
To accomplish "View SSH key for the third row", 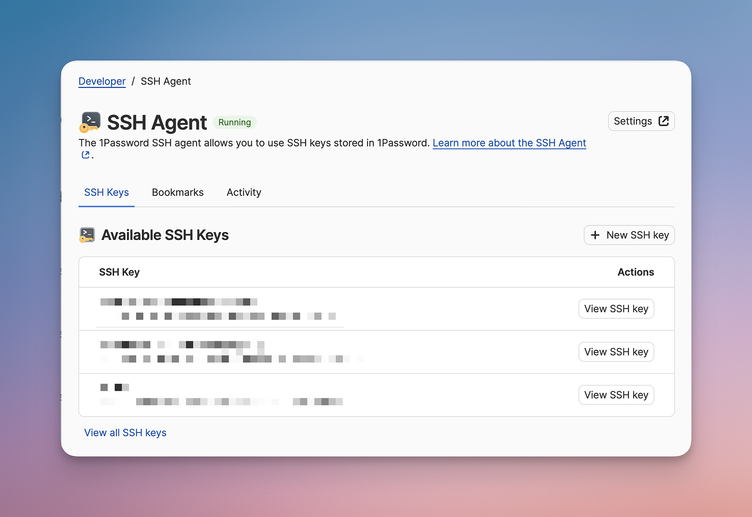I will pos(616,395).
